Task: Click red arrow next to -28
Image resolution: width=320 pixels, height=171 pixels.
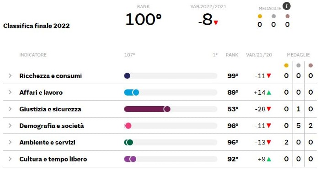Action: 269,109
